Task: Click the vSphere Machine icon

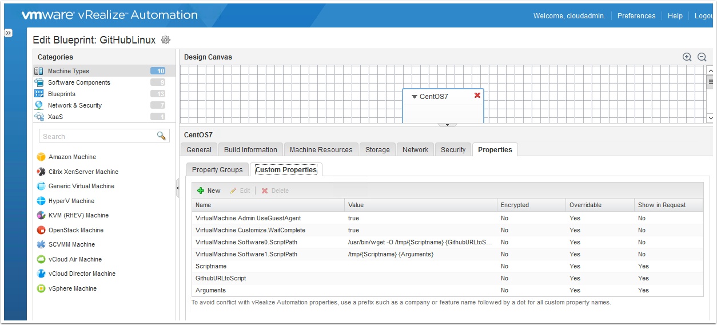Action: click(41, 288)
